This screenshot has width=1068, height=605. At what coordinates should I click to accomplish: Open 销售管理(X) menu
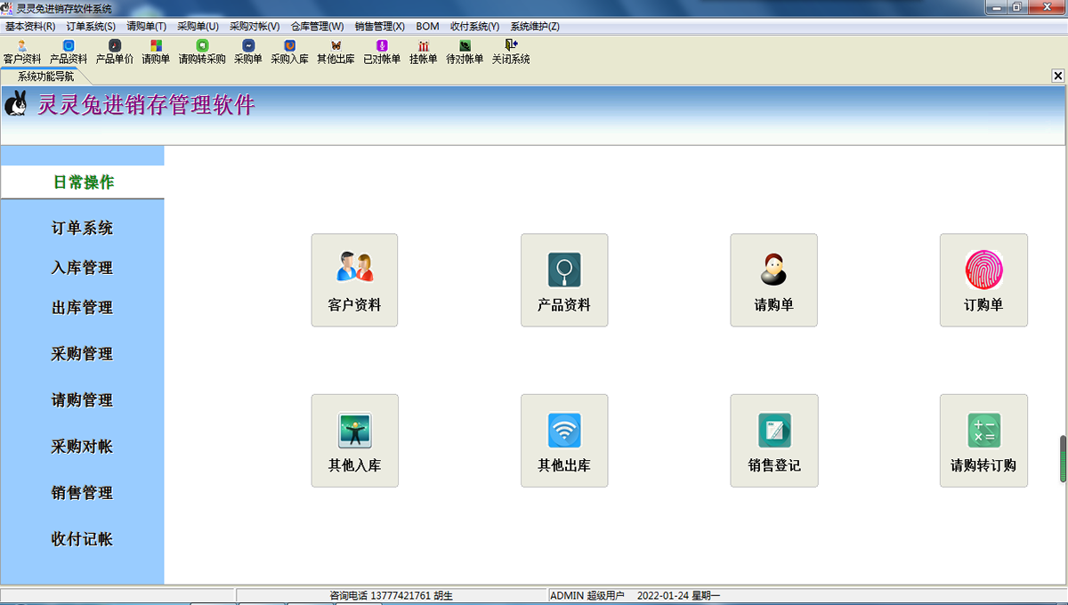pos(379,27)
